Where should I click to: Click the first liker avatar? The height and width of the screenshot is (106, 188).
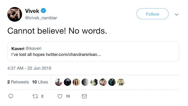58,82
